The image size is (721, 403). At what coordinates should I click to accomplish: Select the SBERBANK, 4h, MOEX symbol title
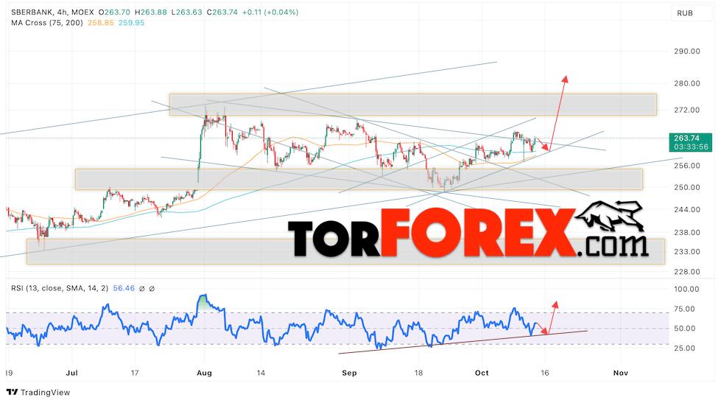(x=52, y=13)
